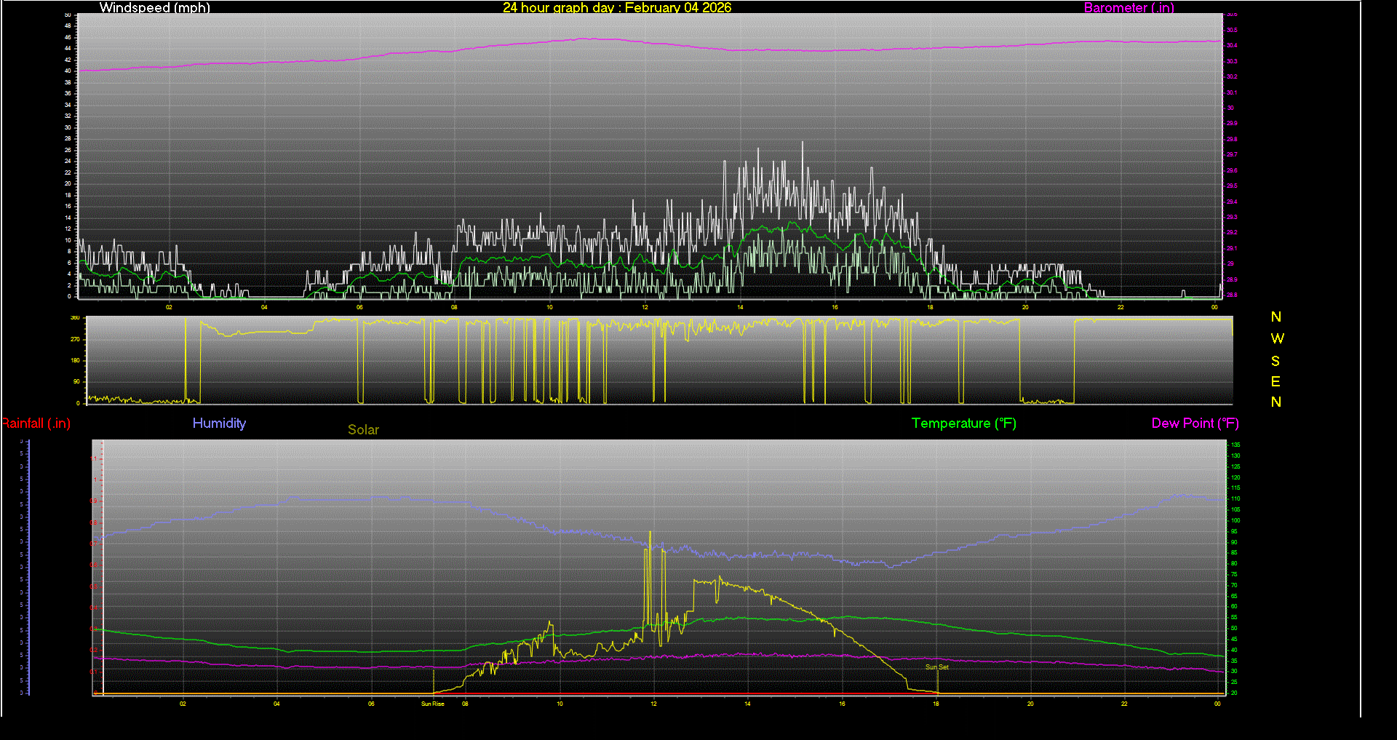Click the N compass indicator
Image resolution: width=1397 pixels, height=740 pixels.
1275,317
